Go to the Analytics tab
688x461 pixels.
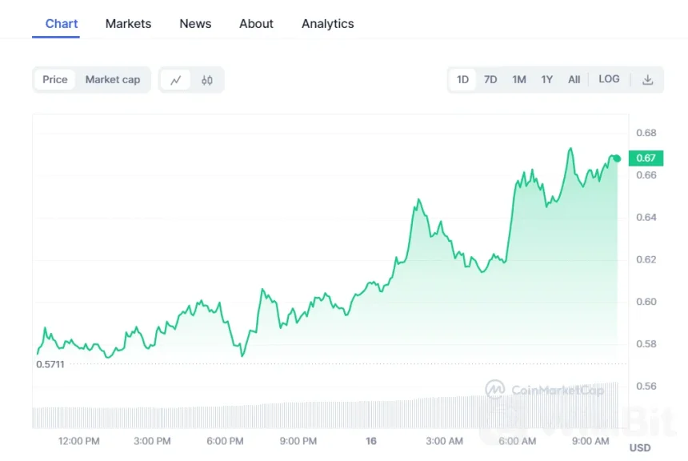(x=327, y=23)
